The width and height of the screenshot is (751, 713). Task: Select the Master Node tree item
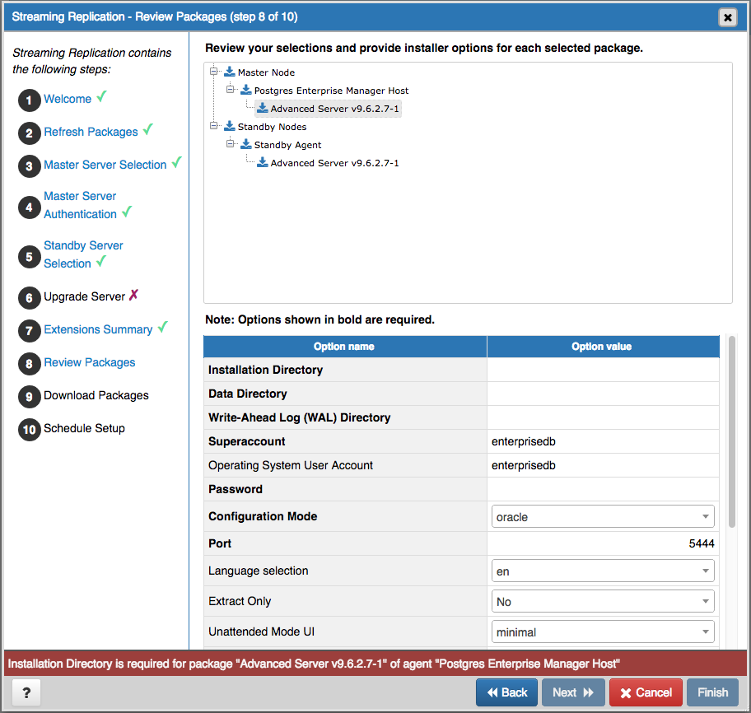(x=266, y=72)
